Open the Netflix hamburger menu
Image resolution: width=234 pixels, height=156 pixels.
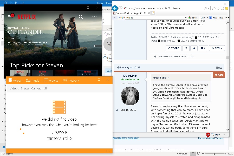click(x=10, y=17)
